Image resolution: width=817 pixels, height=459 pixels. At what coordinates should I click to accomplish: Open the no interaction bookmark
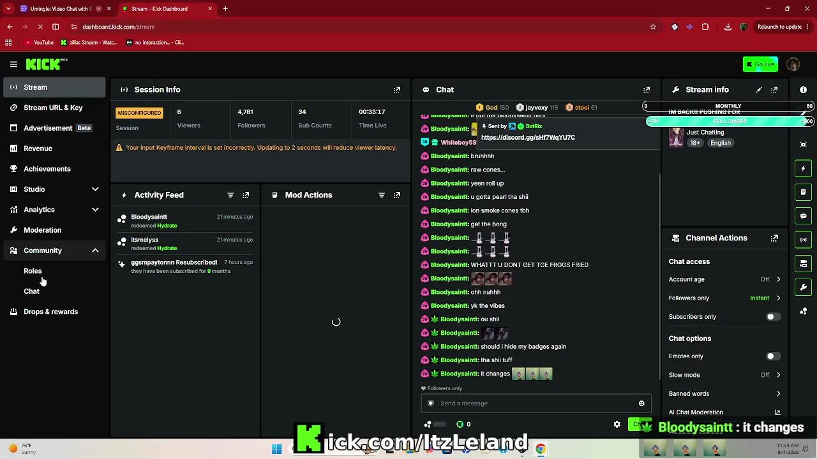pyautogui.click(x=155, y=43)
